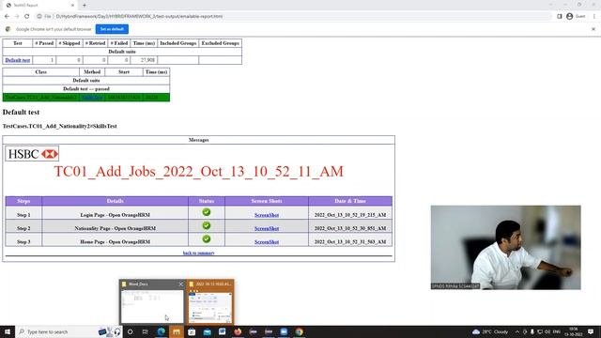Close the Word_Docs preview thumbnail
601x338 pixels.
click(x=180, y=284)
